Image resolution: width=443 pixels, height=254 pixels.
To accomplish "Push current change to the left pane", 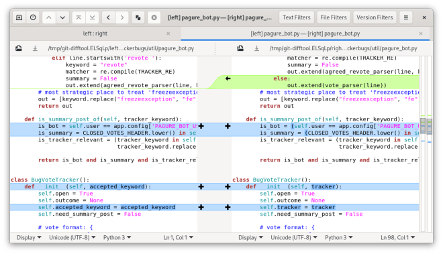I will tap(108, 17).
